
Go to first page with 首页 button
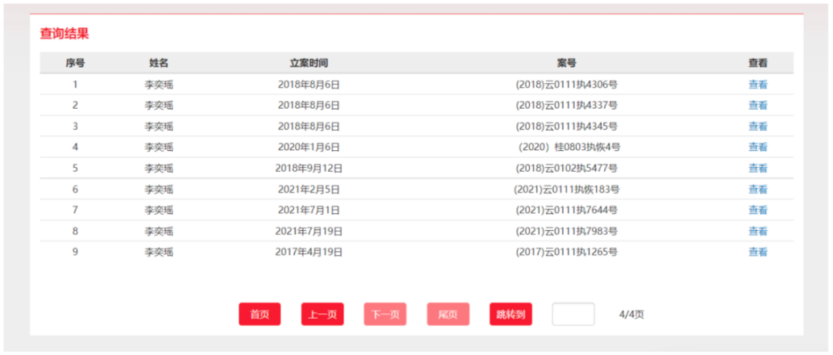click(260, 314)
